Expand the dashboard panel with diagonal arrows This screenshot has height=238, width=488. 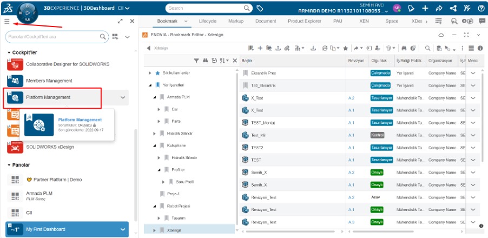(120, 21)
